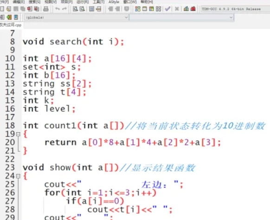Create a new source file from the toolbar

2,9
